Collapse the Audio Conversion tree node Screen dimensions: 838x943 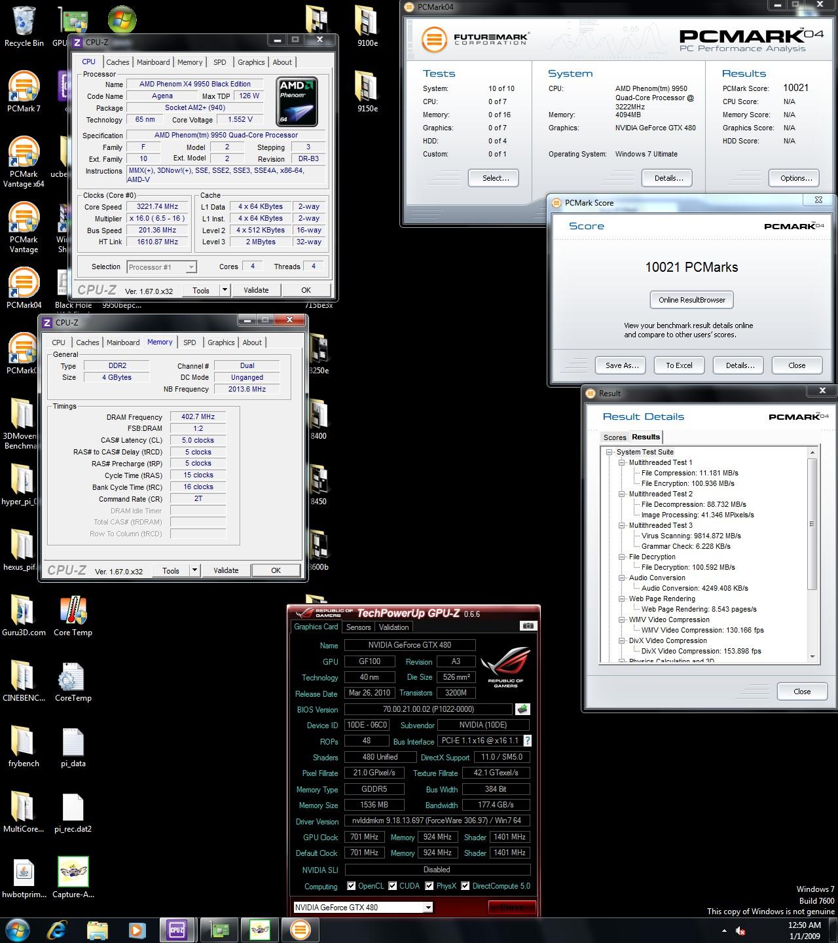coord(622,578)
